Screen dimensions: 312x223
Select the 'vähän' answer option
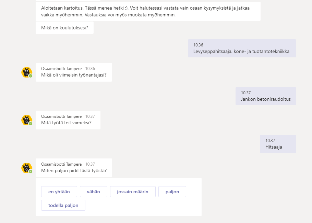(93, 192)
